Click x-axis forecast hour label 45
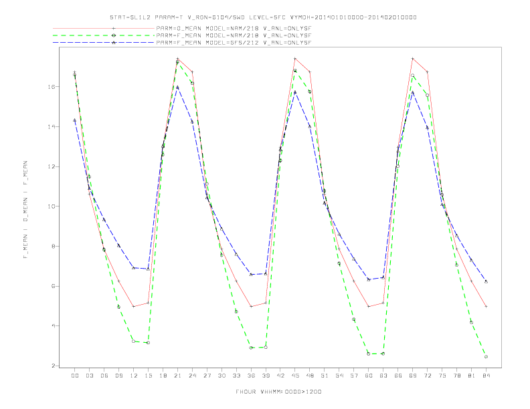This screenshot has width=530, height=409. click(295, 376)
